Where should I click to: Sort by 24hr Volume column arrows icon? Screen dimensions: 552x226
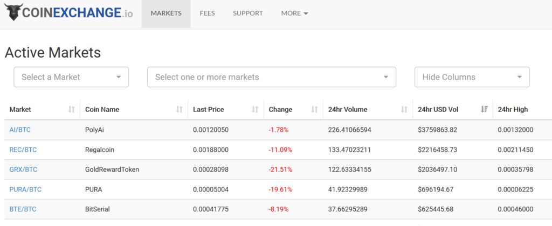[404, 109]
